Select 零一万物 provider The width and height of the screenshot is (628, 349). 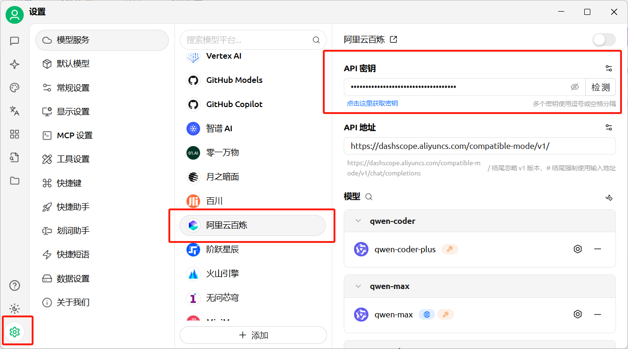[253, 153]
